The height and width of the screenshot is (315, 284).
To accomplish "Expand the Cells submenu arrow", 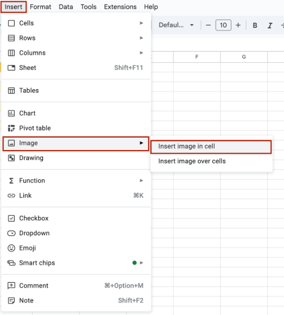I will click(x=141, y=23).
